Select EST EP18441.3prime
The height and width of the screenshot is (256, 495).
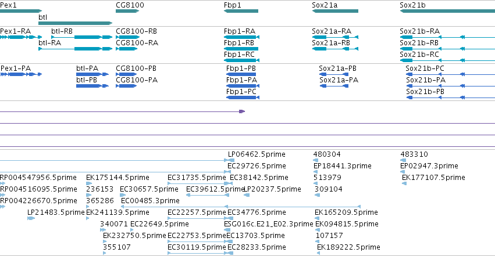[x=315, y=172]
